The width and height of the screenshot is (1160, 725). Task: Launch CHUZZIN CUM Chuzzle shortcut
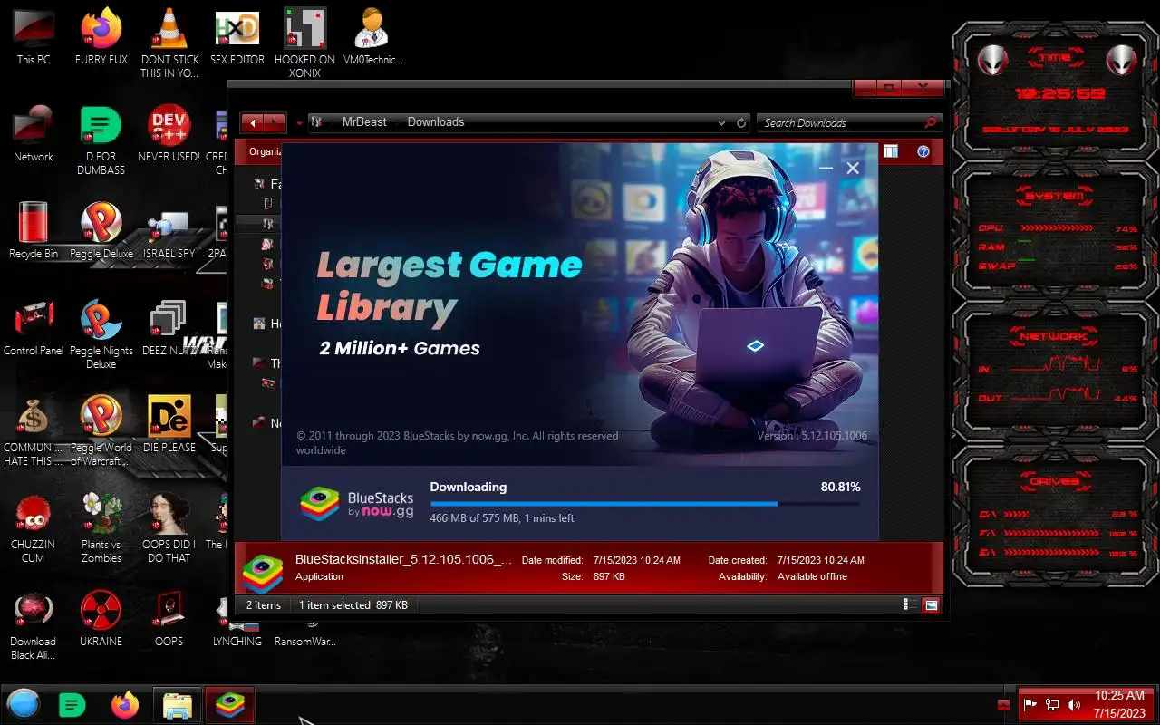pos(34,528)
